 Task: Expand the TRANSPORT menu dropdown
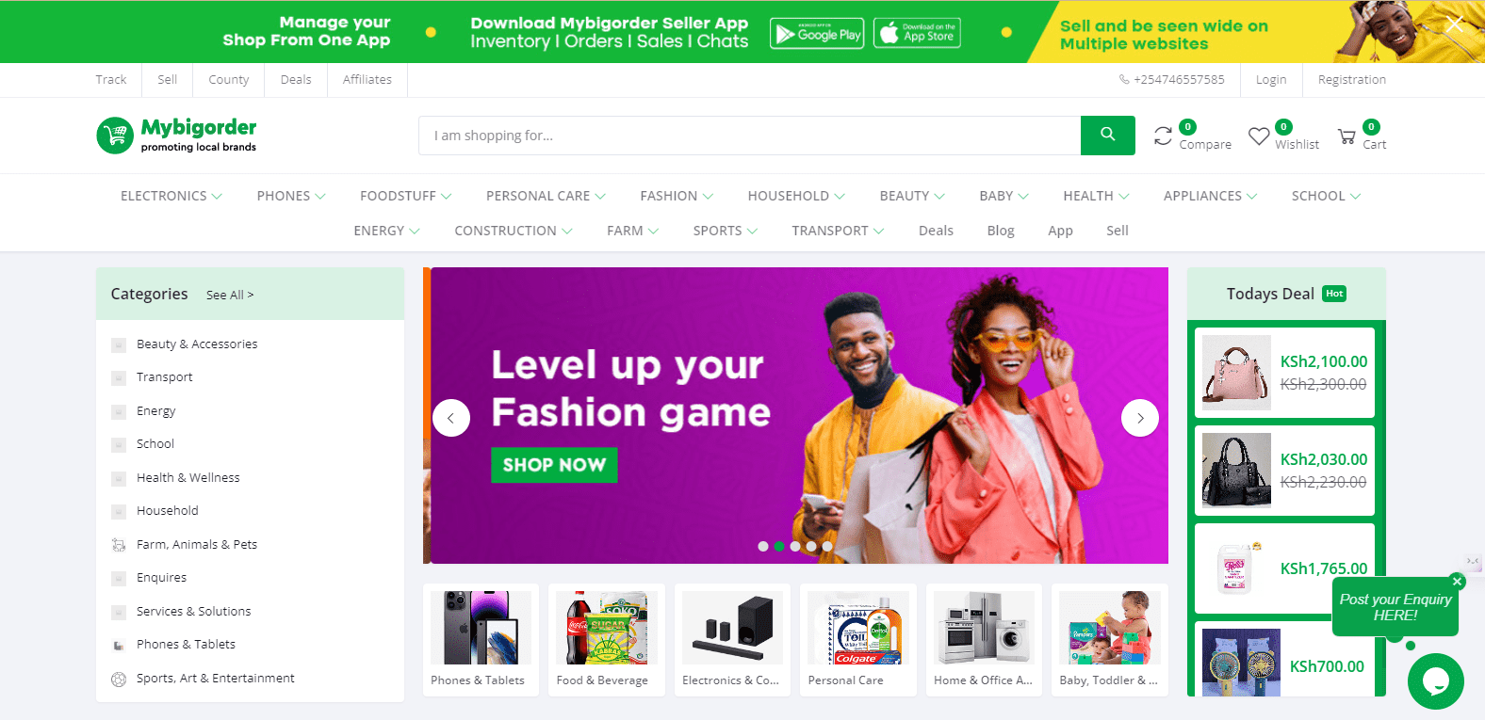pyautogui.click(x=838, y=231)
